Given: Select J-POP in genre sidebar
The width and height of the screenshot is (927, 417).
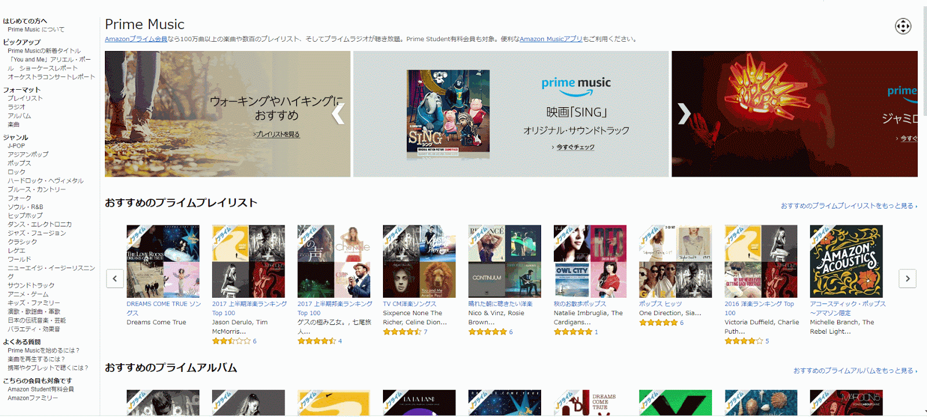Looking at the screenshot, I should 16,146.
